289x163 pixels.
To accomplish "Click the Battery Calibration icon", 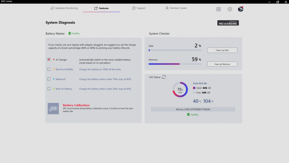I will (53, 109).
